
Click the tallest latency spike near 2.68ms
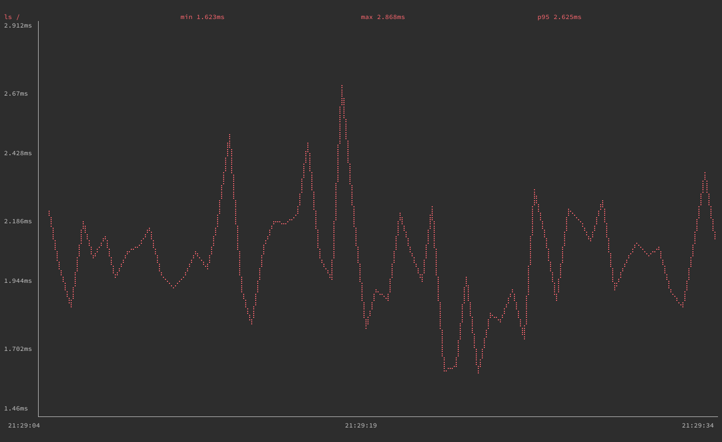[x=341, y=86]
